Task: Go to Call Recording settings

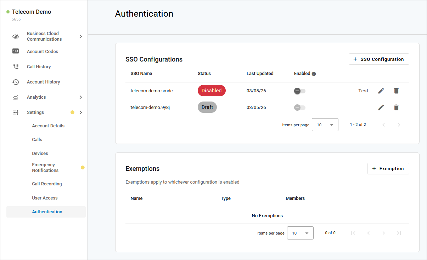Action: (x=47, y=184)
